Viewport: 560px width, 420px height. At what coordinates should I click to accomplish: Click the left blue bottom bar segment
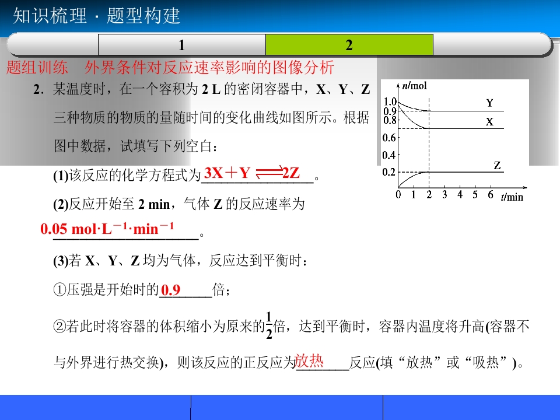point(95,408)
